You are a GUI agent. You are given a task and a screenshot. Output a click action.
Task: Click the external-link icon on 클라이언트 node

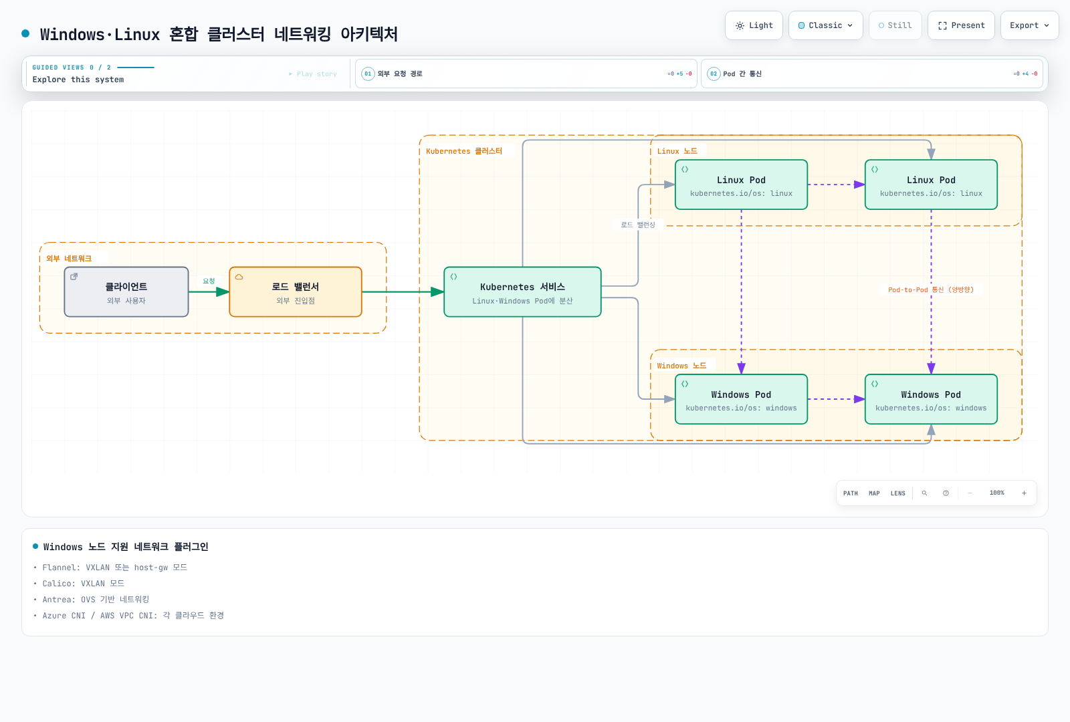coord(74,276)
